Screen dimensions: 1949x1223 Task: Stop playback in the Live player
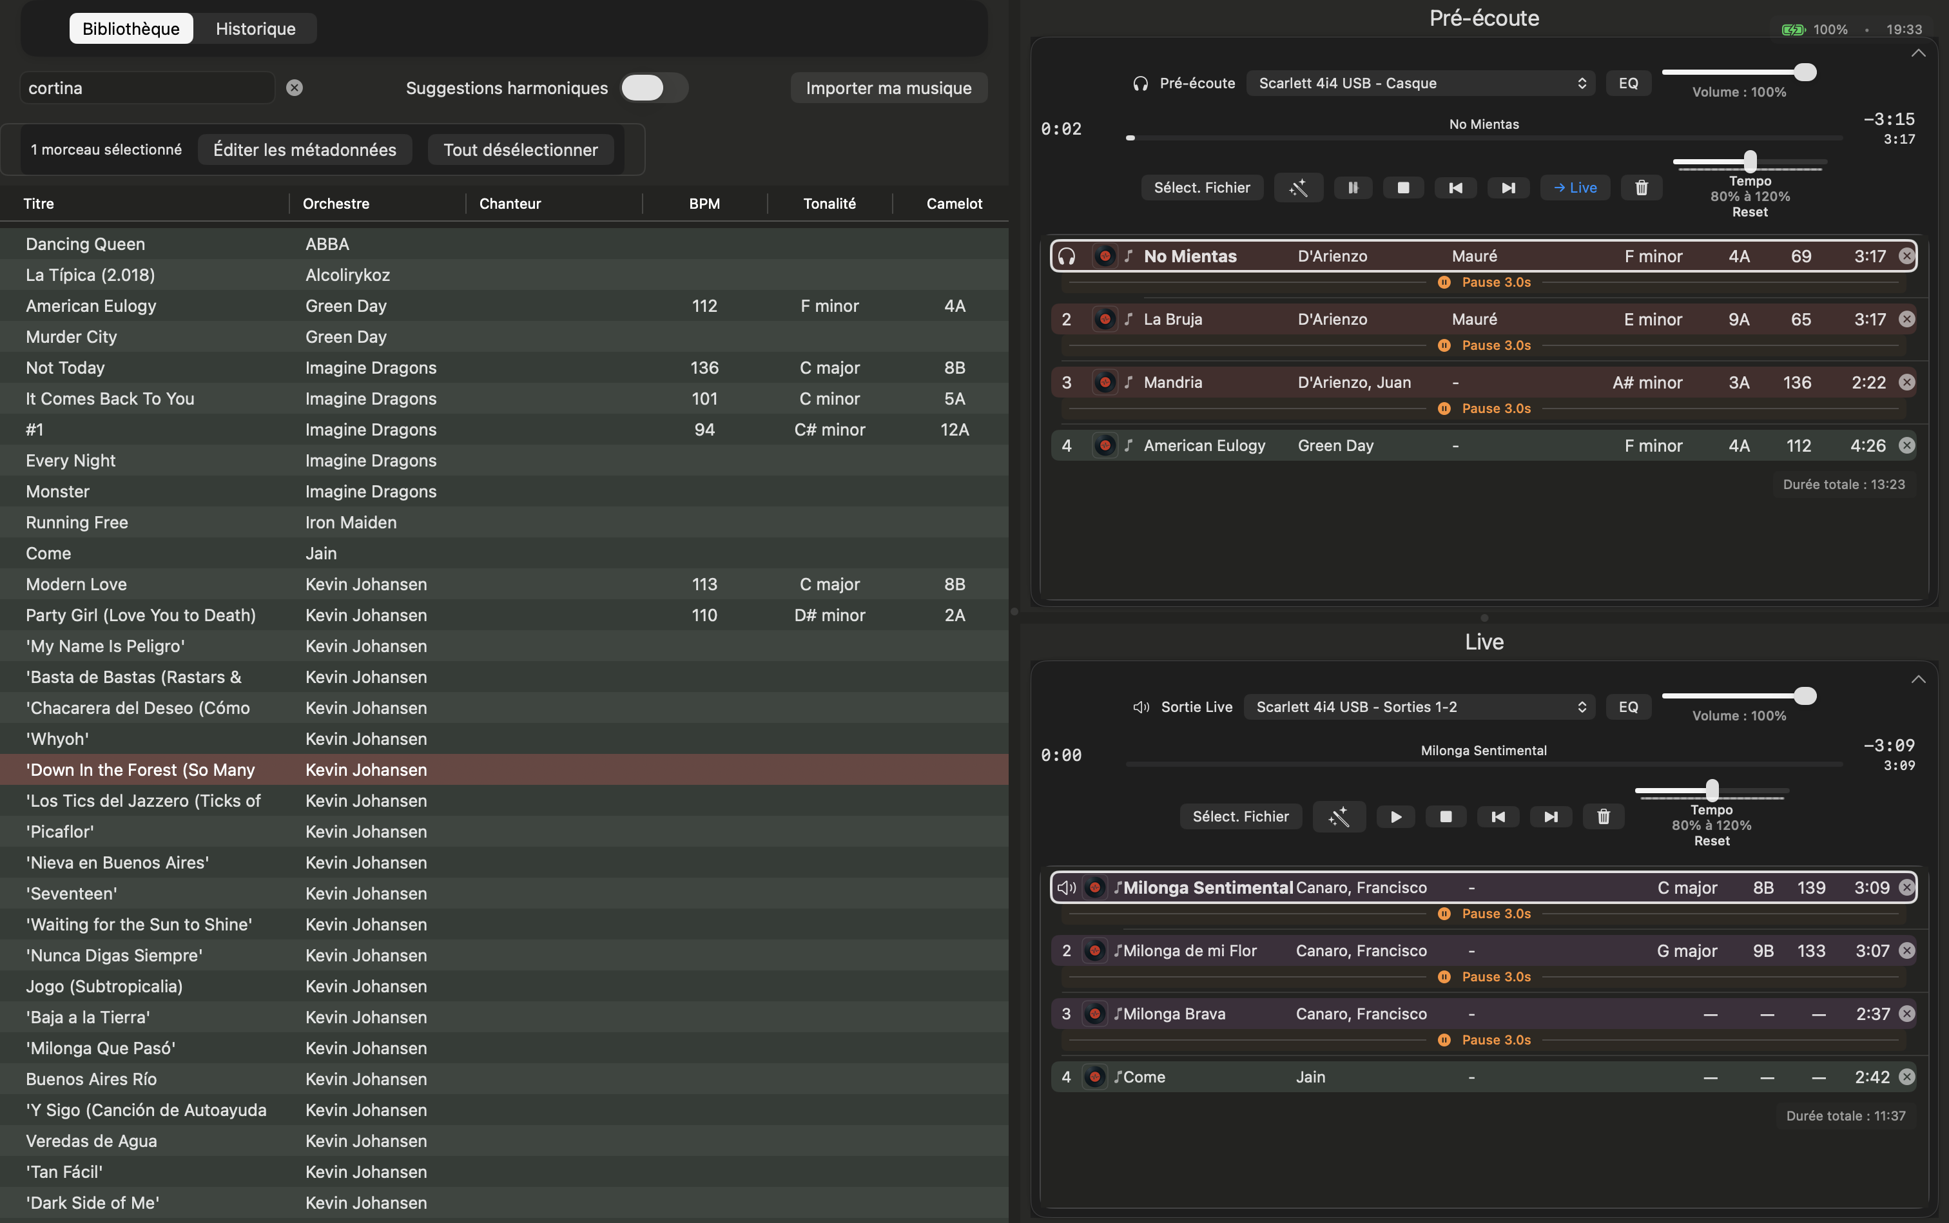(x=1445, y=816)
